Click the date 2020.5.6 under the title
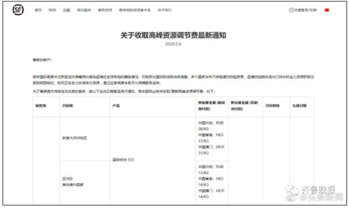The width and height of the screenshot is (349, 208). pyautogui.click(x=173, y=44)
